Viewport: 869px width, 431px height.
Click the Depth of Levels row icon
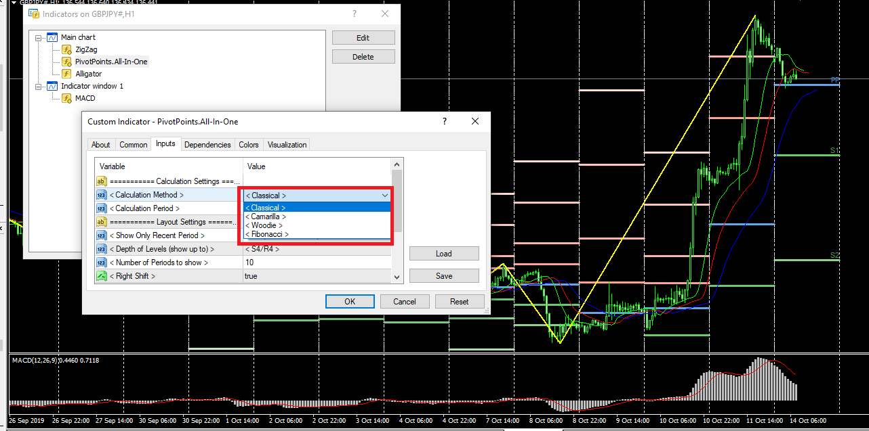pyautogui.click(x=101, y=249)
